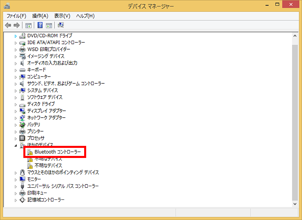The height and width of the screenshot is (220, 302).
Task: Click the キーボード keyboard icon
Action: [x=22, y=70]
